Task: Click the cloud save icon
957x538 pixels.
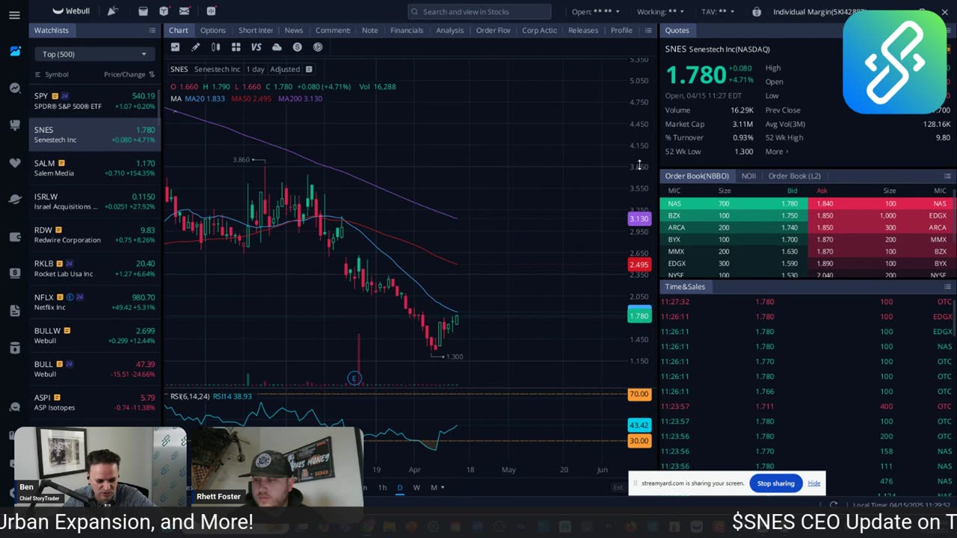Action: tap(277, 47)
